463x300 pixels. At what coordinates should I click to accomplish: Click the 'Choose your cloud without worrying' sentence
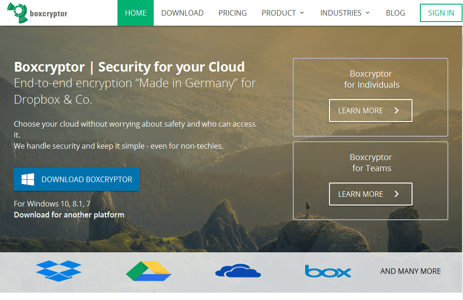coord(134,129)
